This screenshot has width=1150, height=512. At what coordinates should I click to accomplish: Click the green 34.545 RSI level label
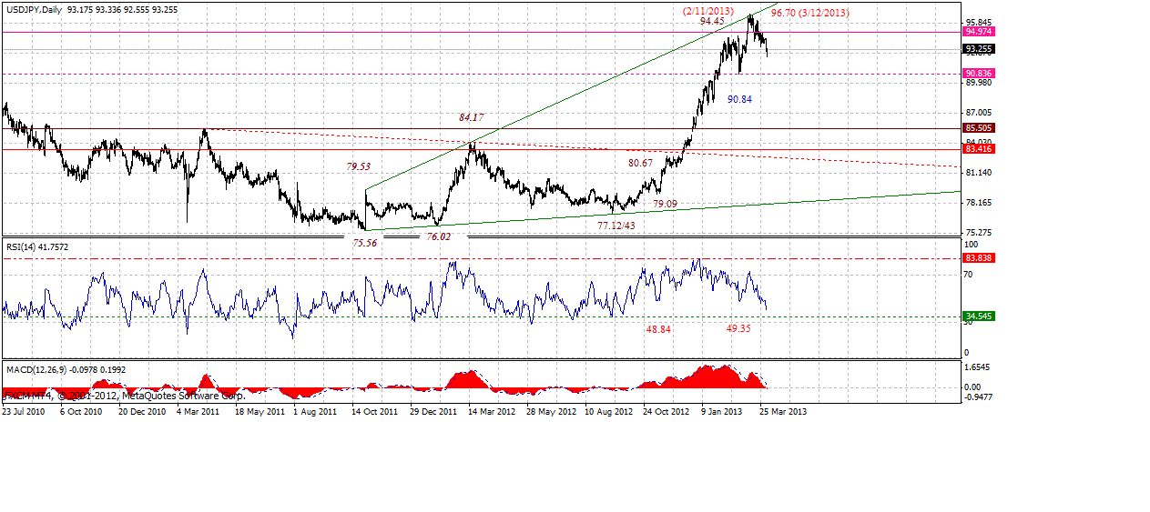[978, 316]
